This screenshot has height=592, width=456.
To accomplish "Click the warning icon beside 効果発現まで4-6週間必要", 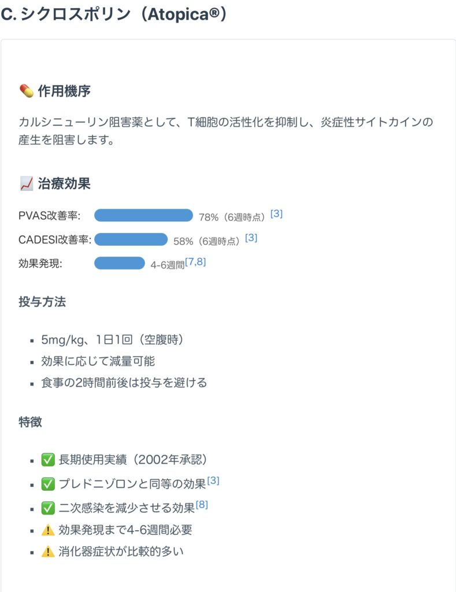I will (48, 530).
